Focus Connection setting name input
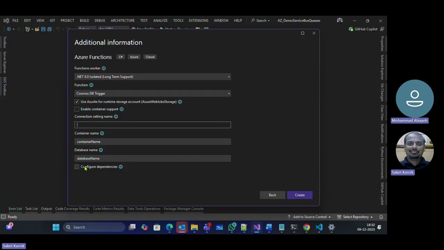 tap(153, 125)
